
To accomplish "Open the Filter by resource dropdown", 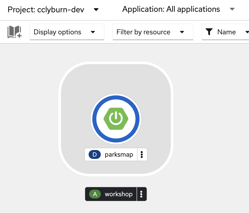I will [x=153, y=32].
